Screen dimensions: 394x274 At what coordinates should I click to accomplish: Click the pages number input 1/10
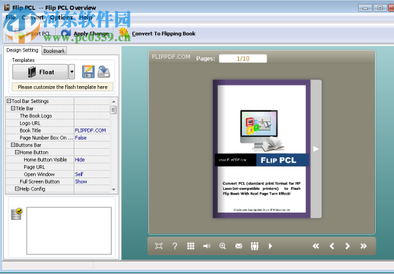coord(243,59)
